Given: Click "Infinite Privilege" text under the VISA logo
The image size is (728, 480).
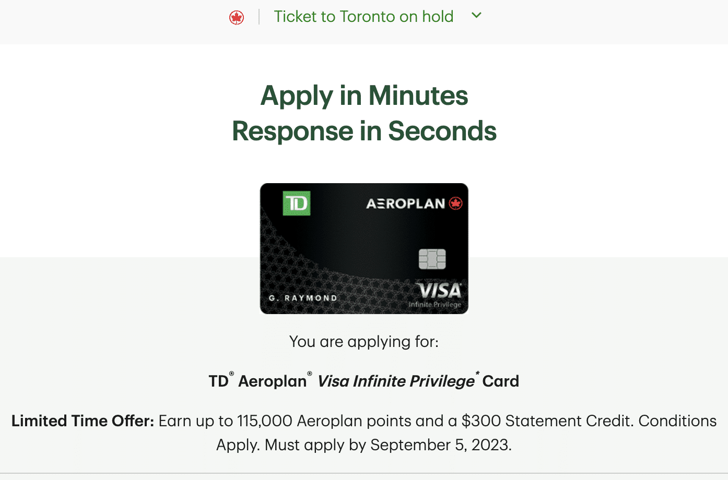Looking at the screenshot, I should [x=435, y=305].
